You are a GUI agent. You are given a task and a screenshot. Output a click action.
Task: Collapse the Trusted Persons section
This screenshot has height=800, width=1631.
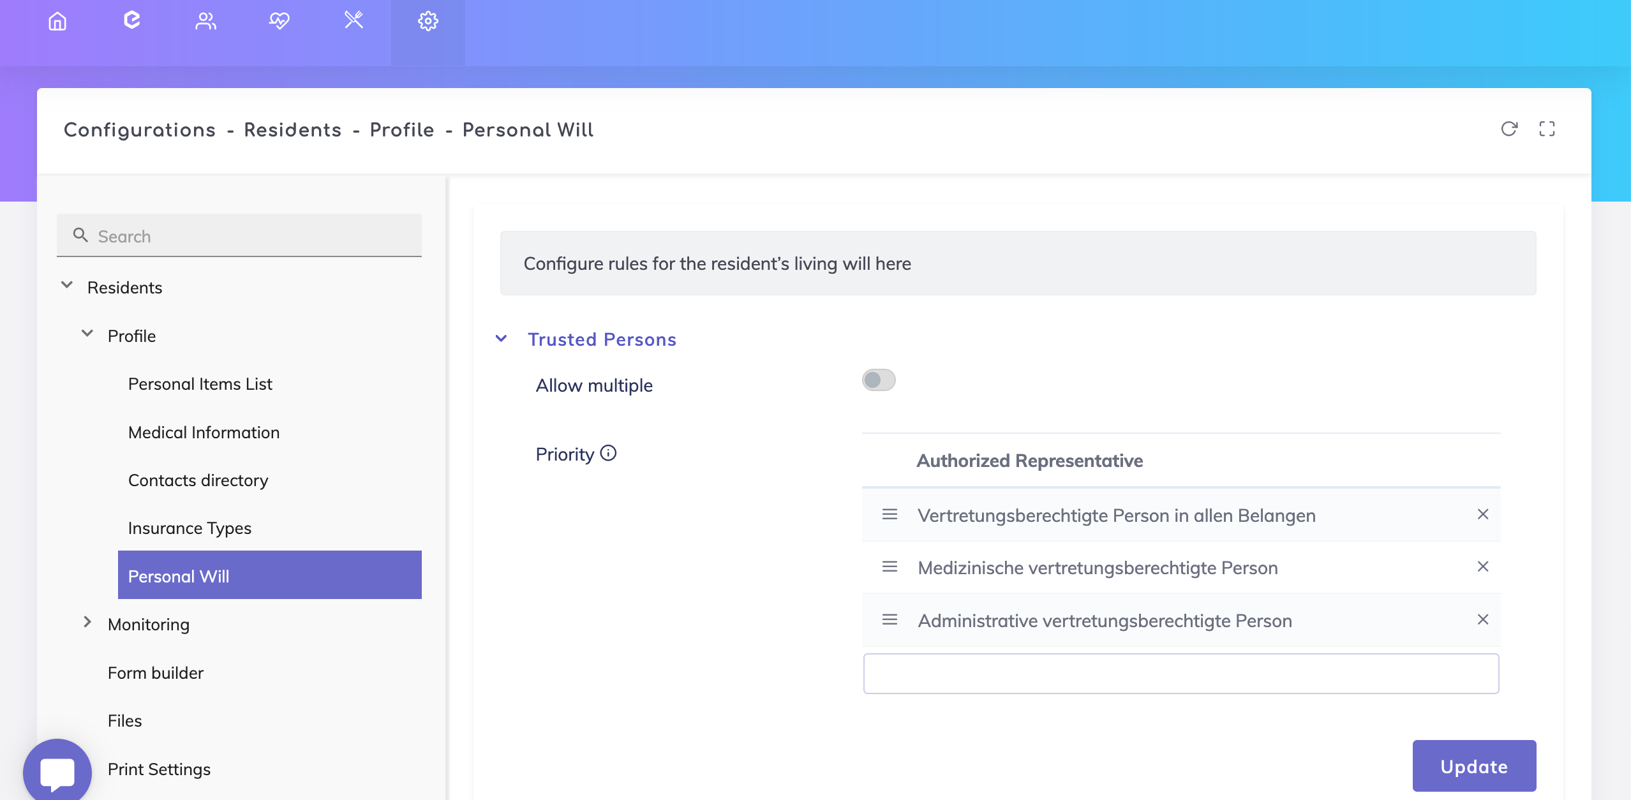[x=502, y=339]
